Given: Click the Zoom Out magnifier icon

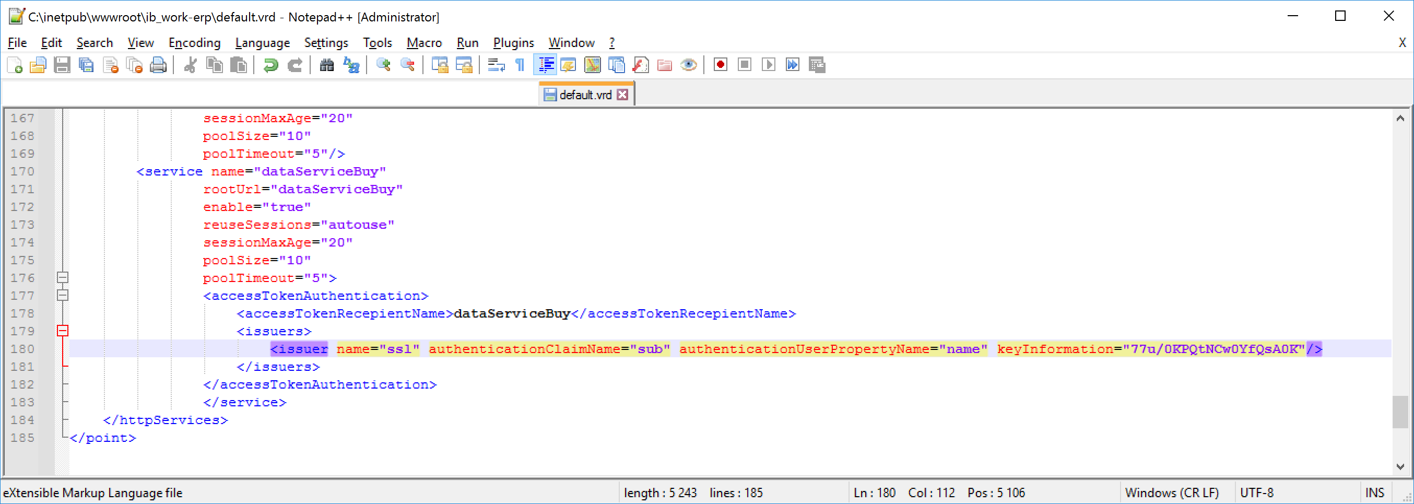Looking at the screenshot, I should (407, 65).
